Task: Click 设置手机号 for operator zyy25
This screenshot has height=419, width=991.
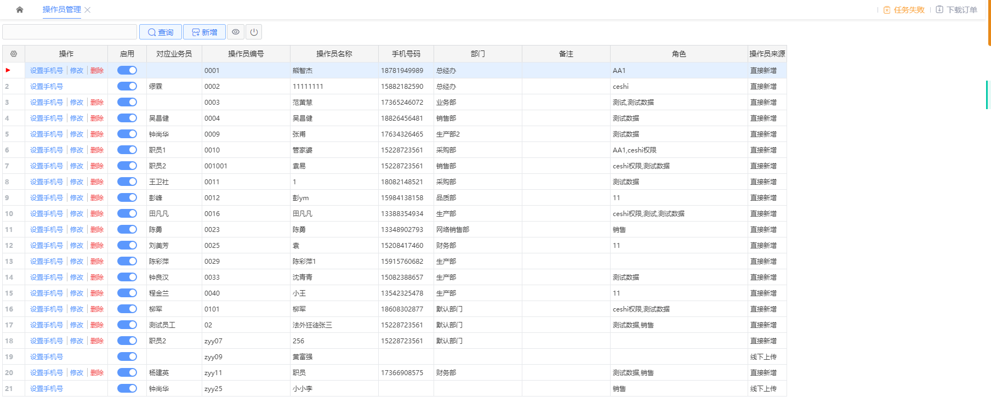Action: point(47,388)
